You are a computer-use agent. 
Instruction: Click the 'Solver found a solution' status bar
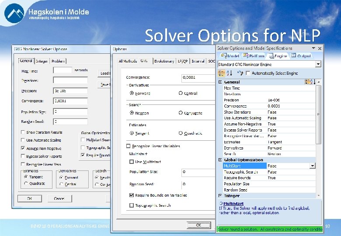[x=270, y=229]
